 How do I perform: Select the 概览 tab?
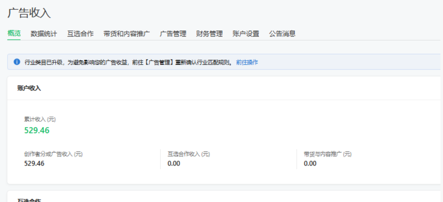tap(14, 33)
